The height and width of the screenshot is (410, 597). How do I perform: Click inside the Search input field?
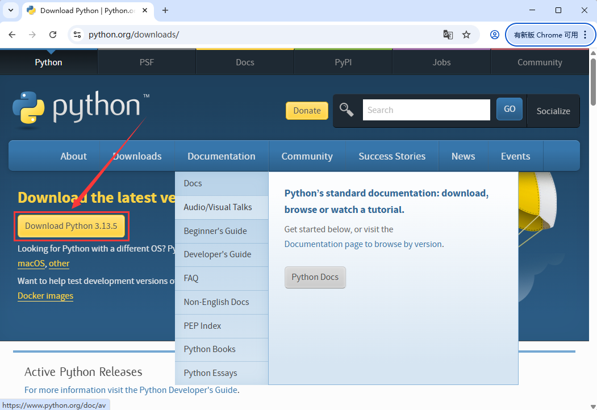click(426, 110)
